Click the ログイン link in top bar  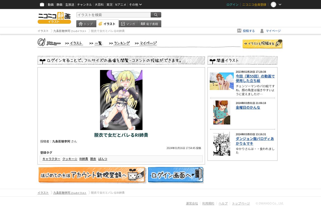click(x=232, y=4)
